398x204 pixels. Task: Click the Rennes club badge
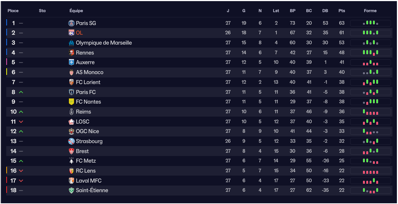(x=71, y=53)
